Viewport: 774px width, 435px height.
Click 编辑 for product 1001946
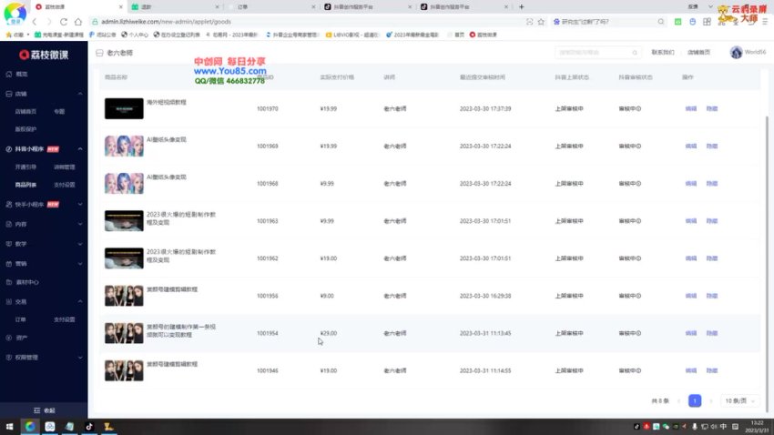pyautogui.click(x=690, y=371)
